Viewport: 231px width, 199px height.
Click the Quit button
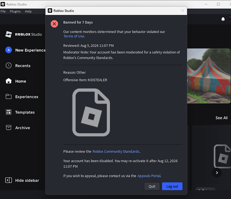(x=152, y=186)
